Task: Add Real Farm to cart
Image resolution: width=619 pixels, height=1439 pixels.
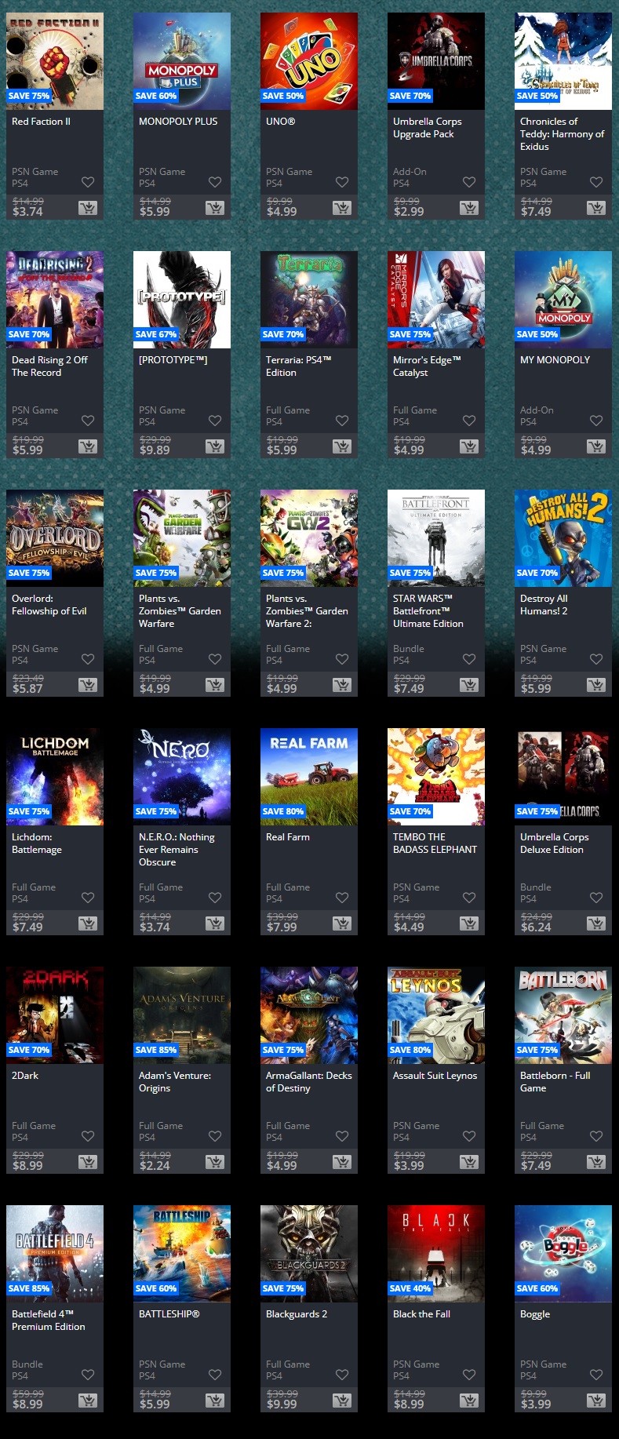Action: tap(342, 924)
